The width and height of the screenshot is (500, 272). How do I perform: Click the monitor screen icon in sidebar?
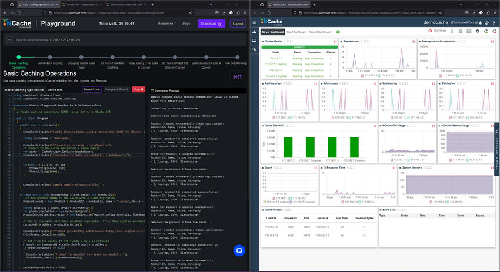[x=254, y=42]
